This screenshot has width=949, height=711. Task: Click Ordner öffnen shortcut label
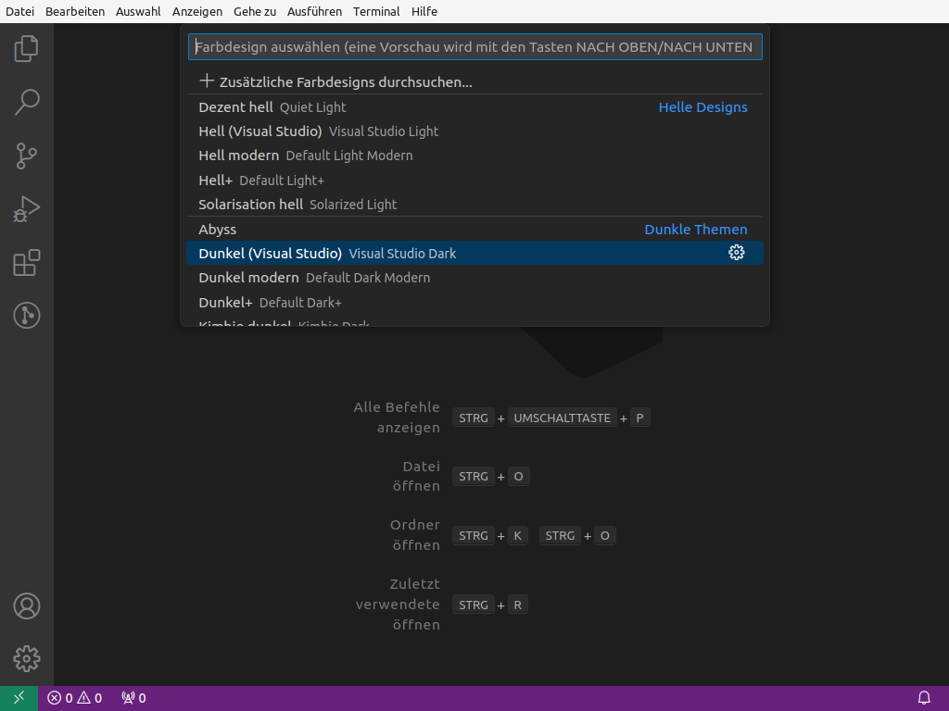[x=415, y=534]
